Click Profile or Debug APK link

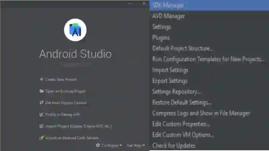(63, 114)
